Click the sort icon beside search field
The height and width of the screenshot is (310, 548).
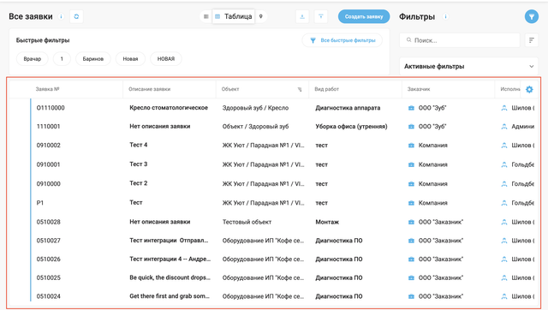(x=532, y=40)
